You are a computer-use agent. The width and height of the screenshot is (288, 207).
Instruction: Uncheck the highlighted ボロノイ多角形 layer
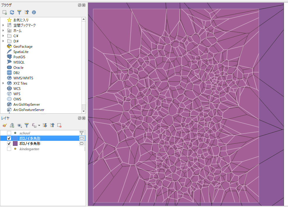coord(9,138)
